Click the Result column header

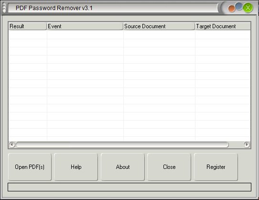(28, 26)
